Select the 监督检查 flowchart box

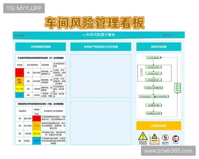click(154, 105)
